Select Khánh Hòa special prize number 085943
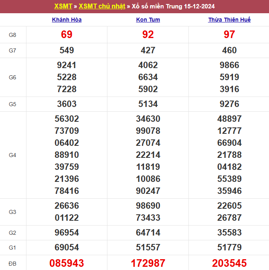This screenshot has width=269, height=270. [x=67, y=263]
